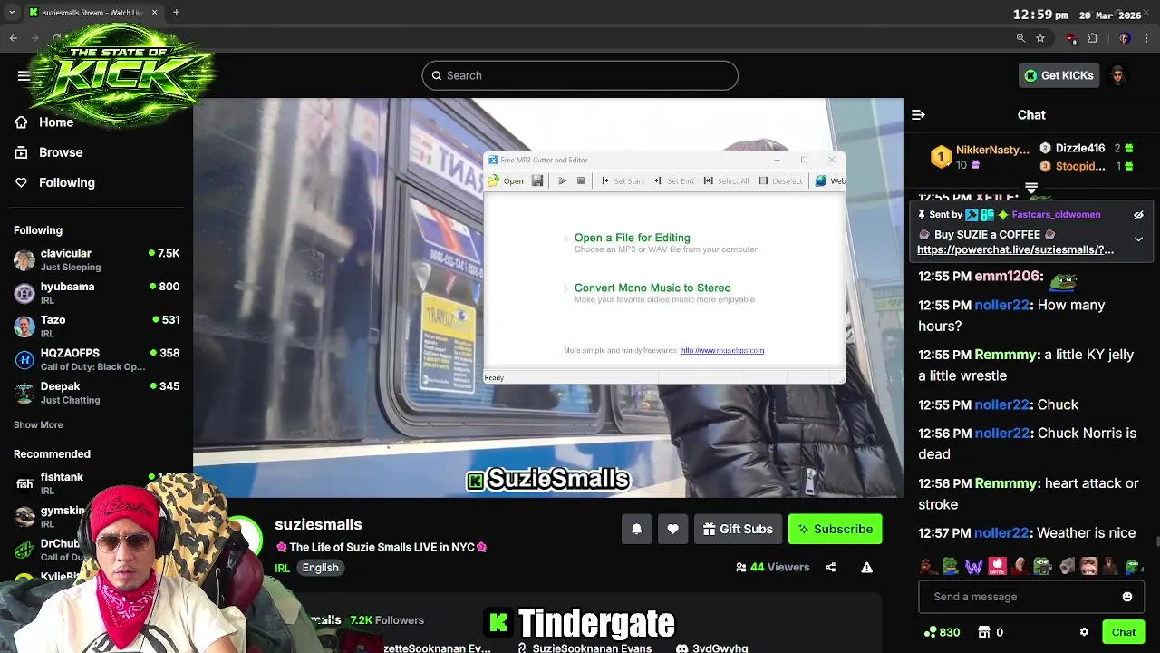
Task: Click 'Open a File for Editing' link
Action: [x=632, y=238]
